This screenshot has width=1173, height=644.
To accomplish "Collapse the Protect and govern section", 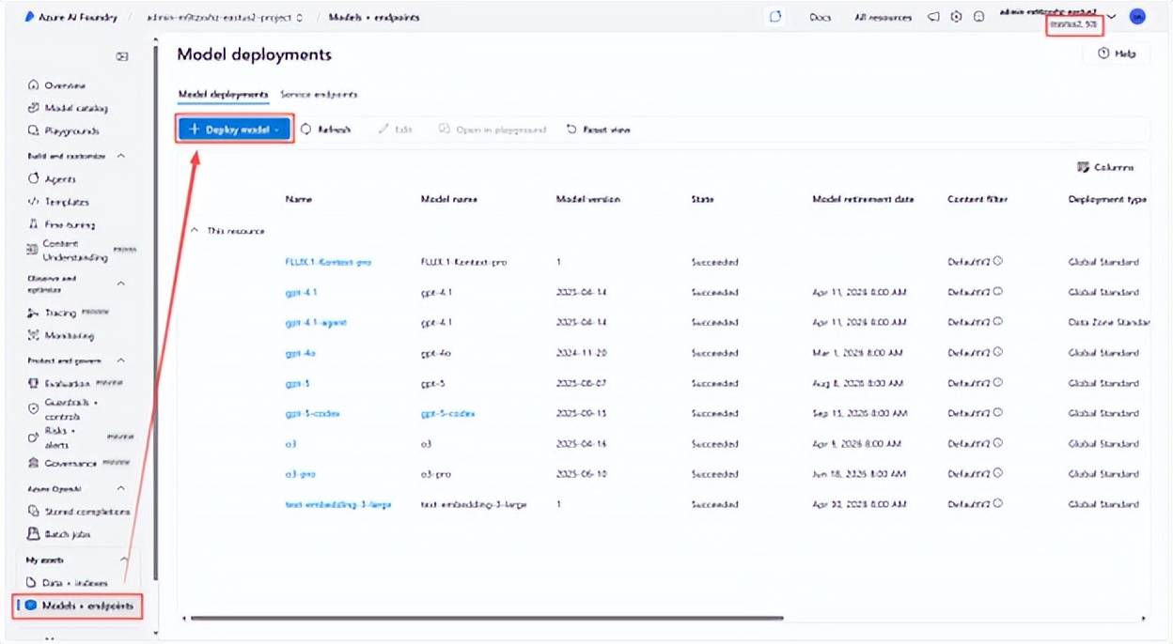I will 120,360.
